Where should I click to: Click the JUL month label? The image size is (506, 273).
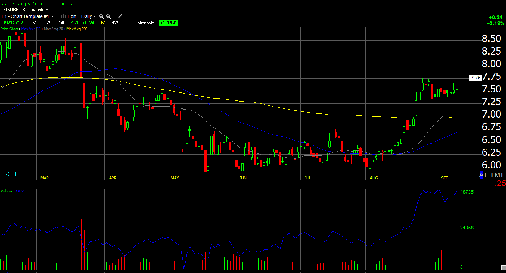coord(308,178)
